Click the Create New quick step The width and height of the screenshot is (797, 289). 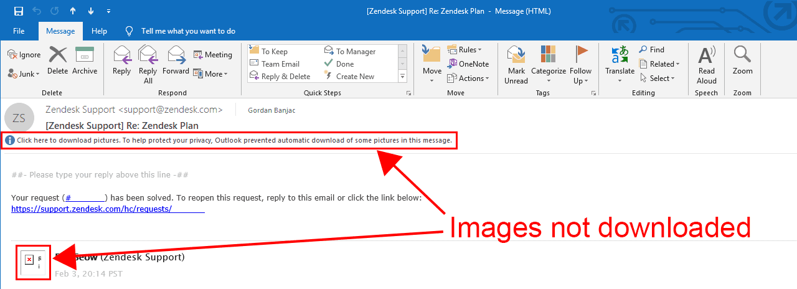(x=349, y=76)
